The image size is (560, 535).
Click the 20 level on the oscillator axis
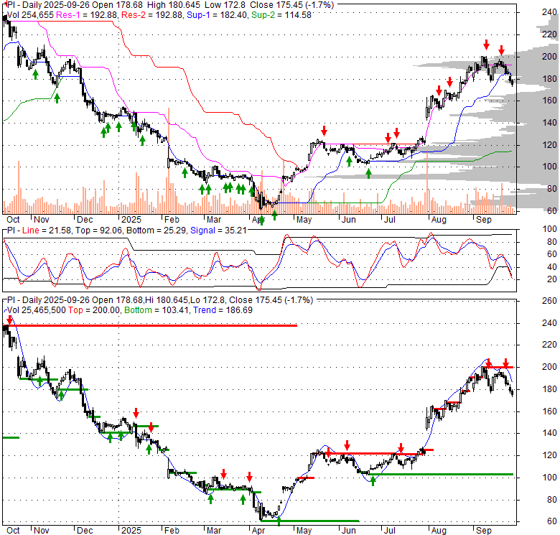click(552, 279)
